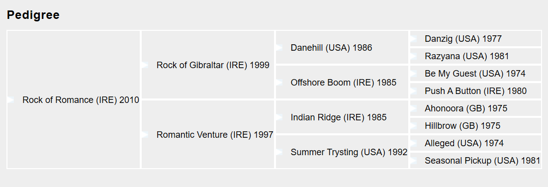Select Indian Ridge (IRE) 1985
Viewport: 548px width, 187px height.
coord(339,117)
